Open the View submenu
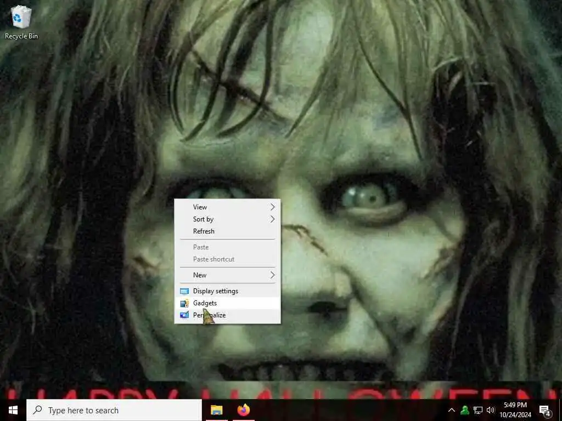 (x=227, y=207)
